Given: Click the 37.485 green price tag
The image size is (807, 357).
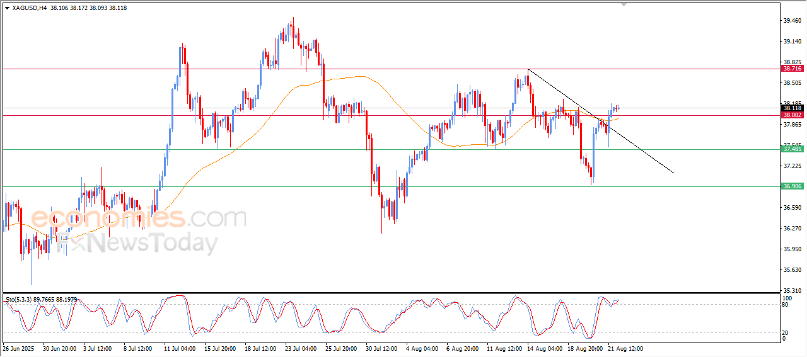Looking at the screenshot, I should (792, 149).
